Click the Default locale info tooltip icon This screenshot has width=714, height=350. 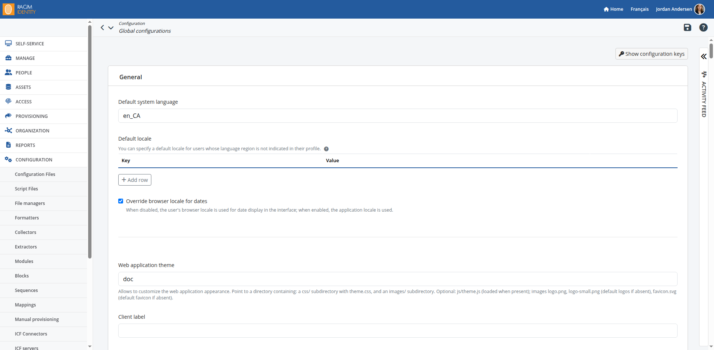pos(326,149)
